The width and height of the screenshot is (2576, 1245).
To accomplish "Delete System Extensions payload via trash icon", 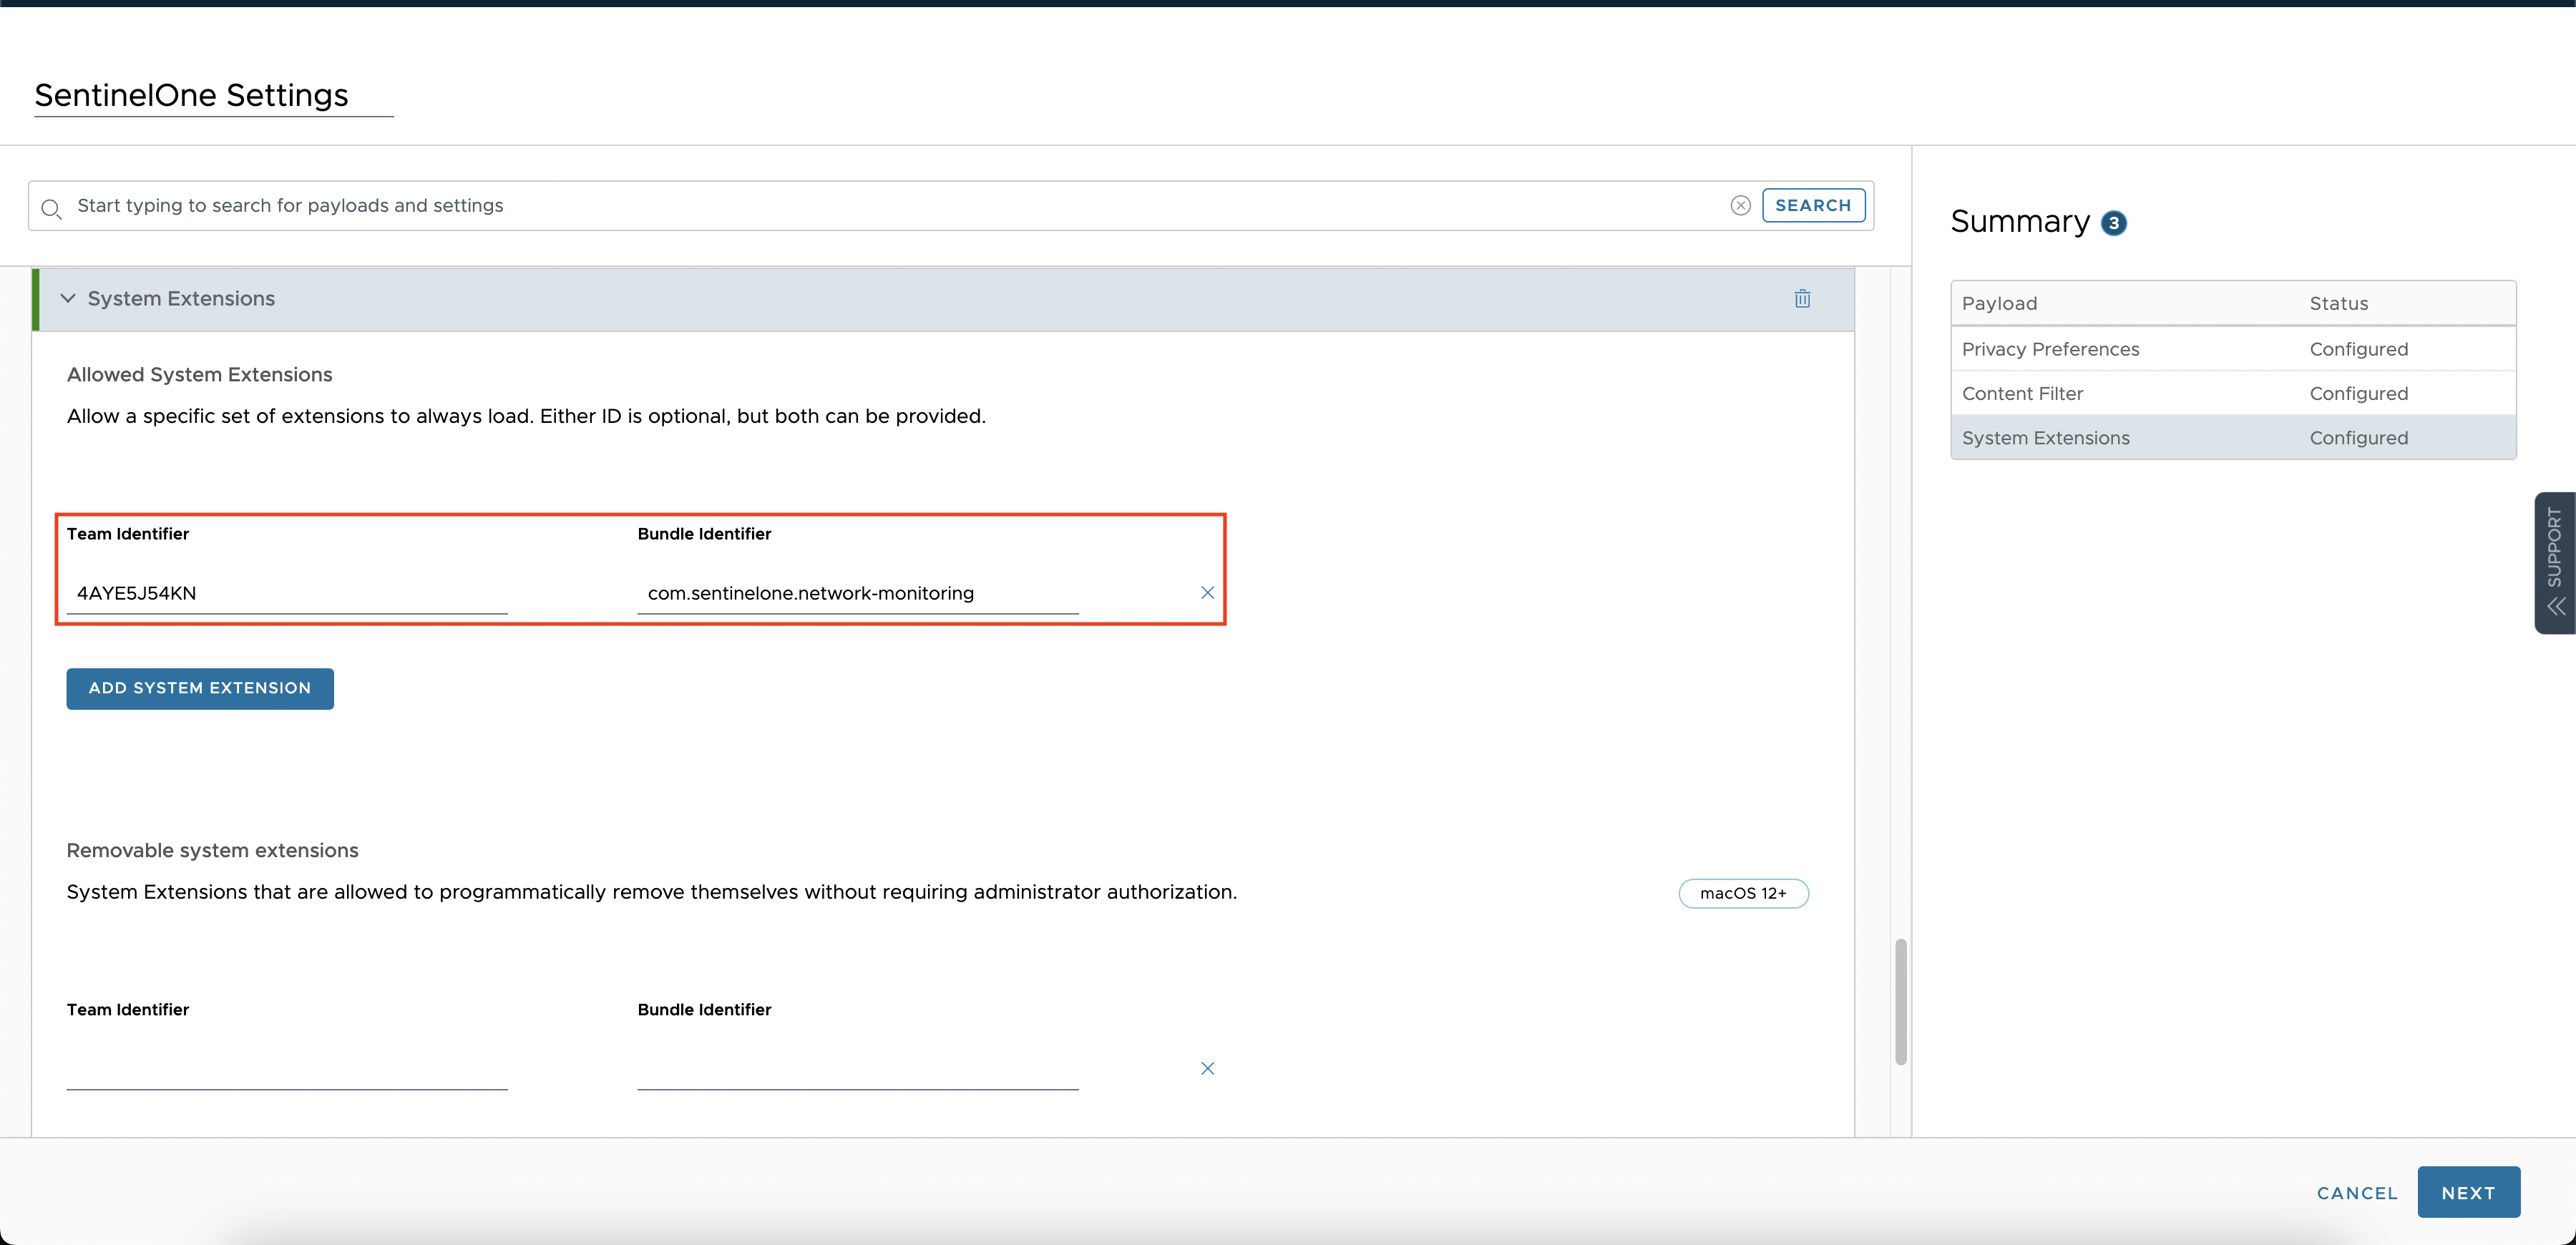I will (x=1802, y=298).
